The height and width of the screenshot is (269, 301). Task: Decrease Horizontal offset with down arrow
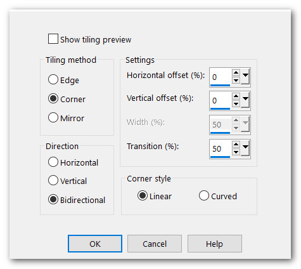tap(236, 81)
